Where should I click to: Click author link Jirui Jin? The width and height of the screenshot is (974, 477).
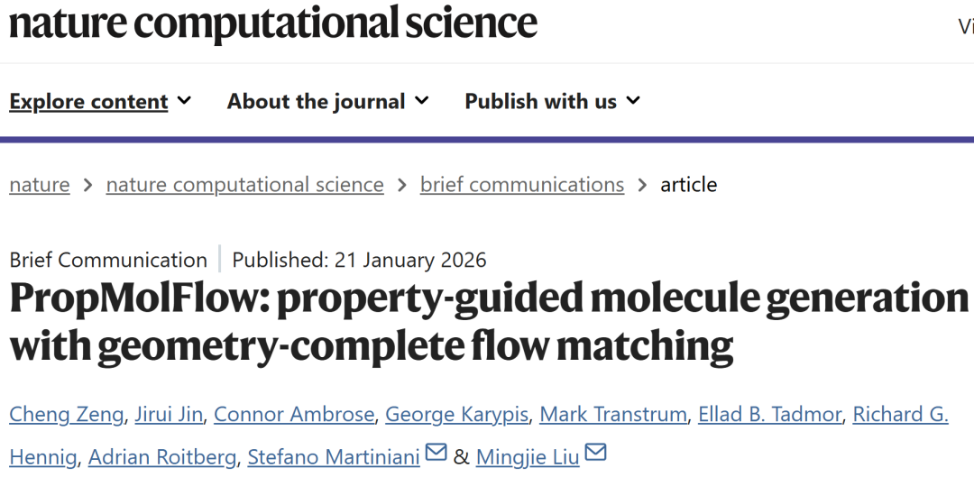[170, 415]
